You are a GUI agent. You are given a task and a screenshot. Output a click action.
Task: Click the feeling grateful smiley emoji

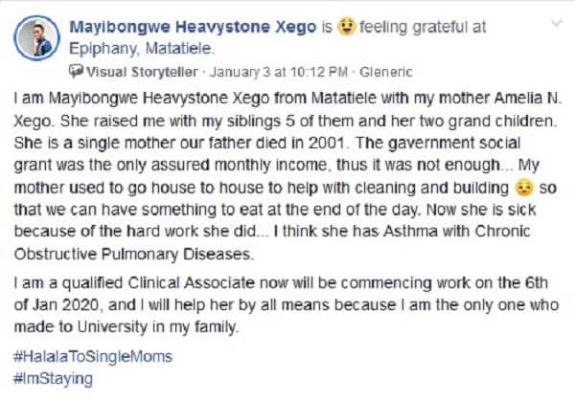pos(346,27)
